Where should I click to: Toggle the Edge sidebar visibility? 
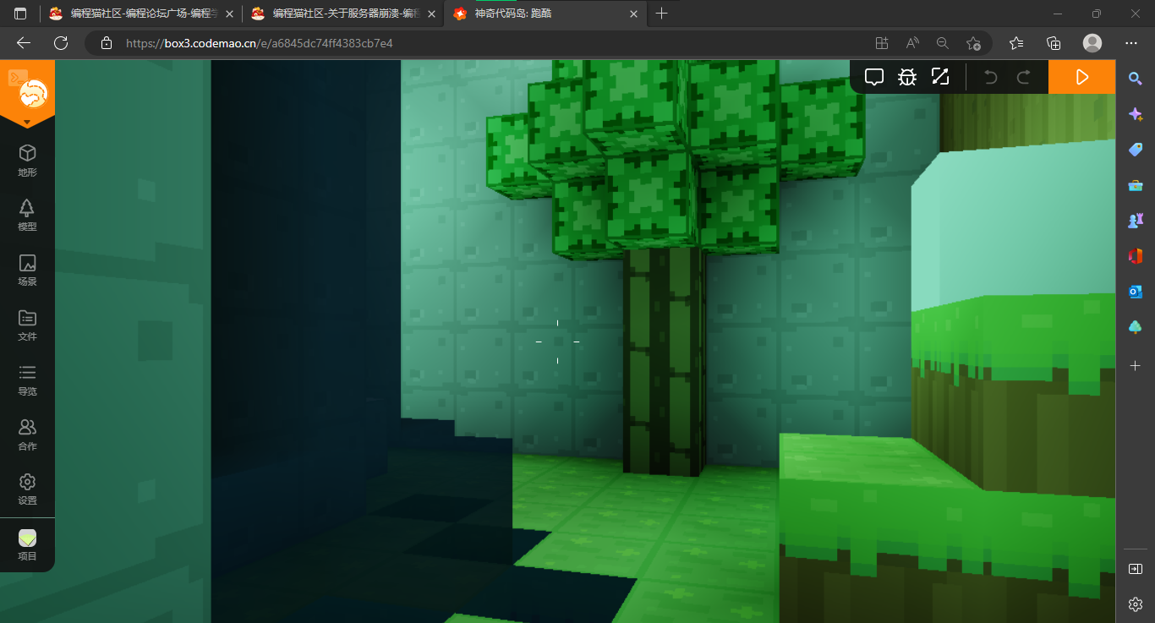(x=1136, y=569)
